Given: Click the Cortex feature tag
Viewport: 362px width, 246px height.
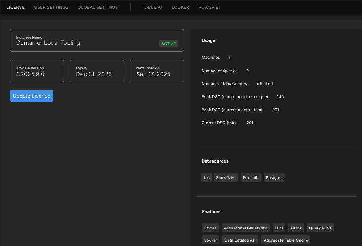Looking at the screenshot, I should click(x=210, y=228).
